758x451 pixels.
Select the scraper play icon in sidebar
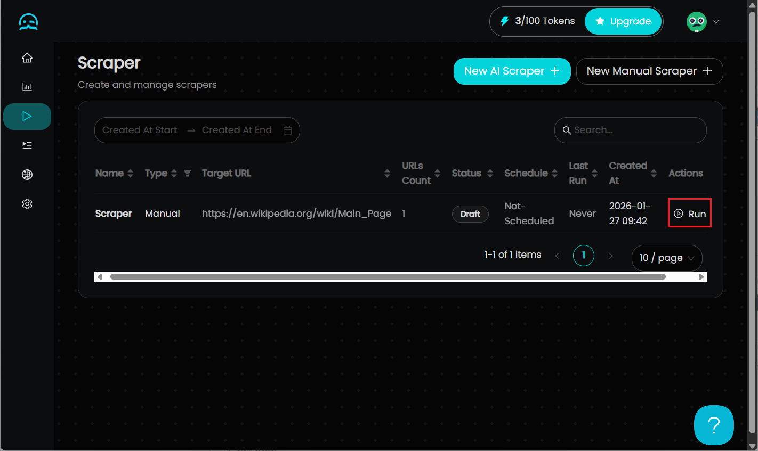tap(27, 116)
